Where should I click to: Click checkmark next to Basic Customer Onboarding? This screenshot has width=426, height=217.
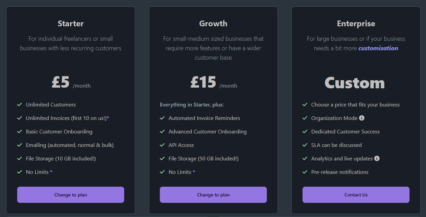(20, 131)
